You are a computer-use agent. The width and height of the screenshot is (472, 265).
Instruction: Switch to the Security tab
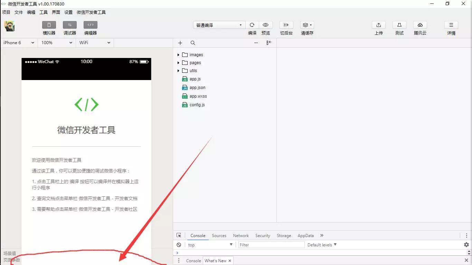click(x=263, y=236)
